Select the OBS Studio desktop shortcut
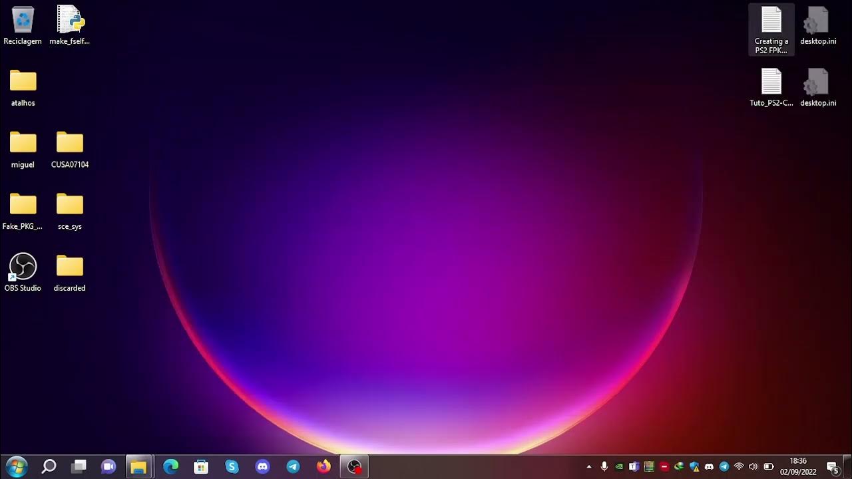 (23, 273)
